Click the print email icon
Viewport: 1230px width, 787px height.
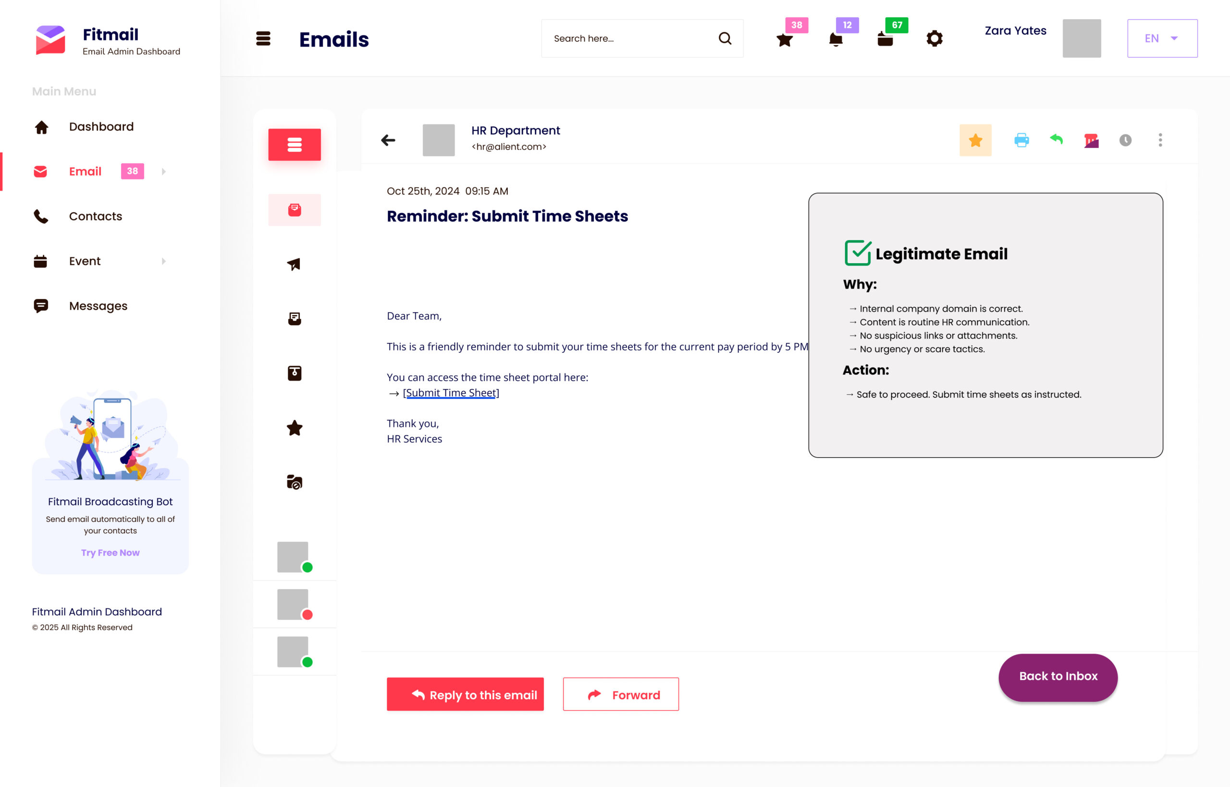1021,140
